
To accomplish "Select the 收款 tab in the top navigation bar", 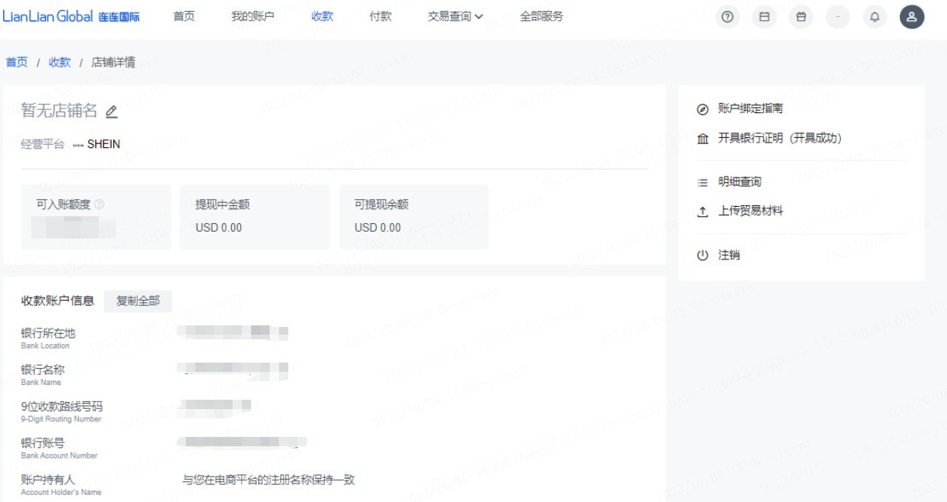I will coord(322,16).
